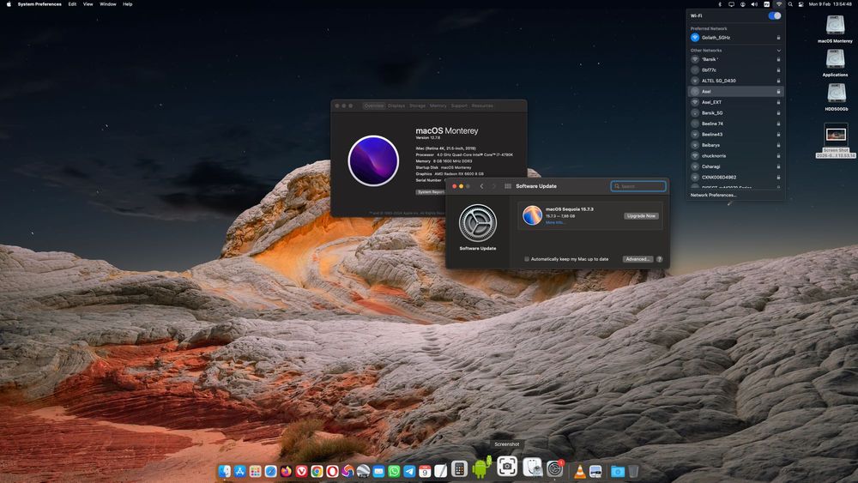
Task: Open the Mail app in Dock
Action: click(378, 471)
